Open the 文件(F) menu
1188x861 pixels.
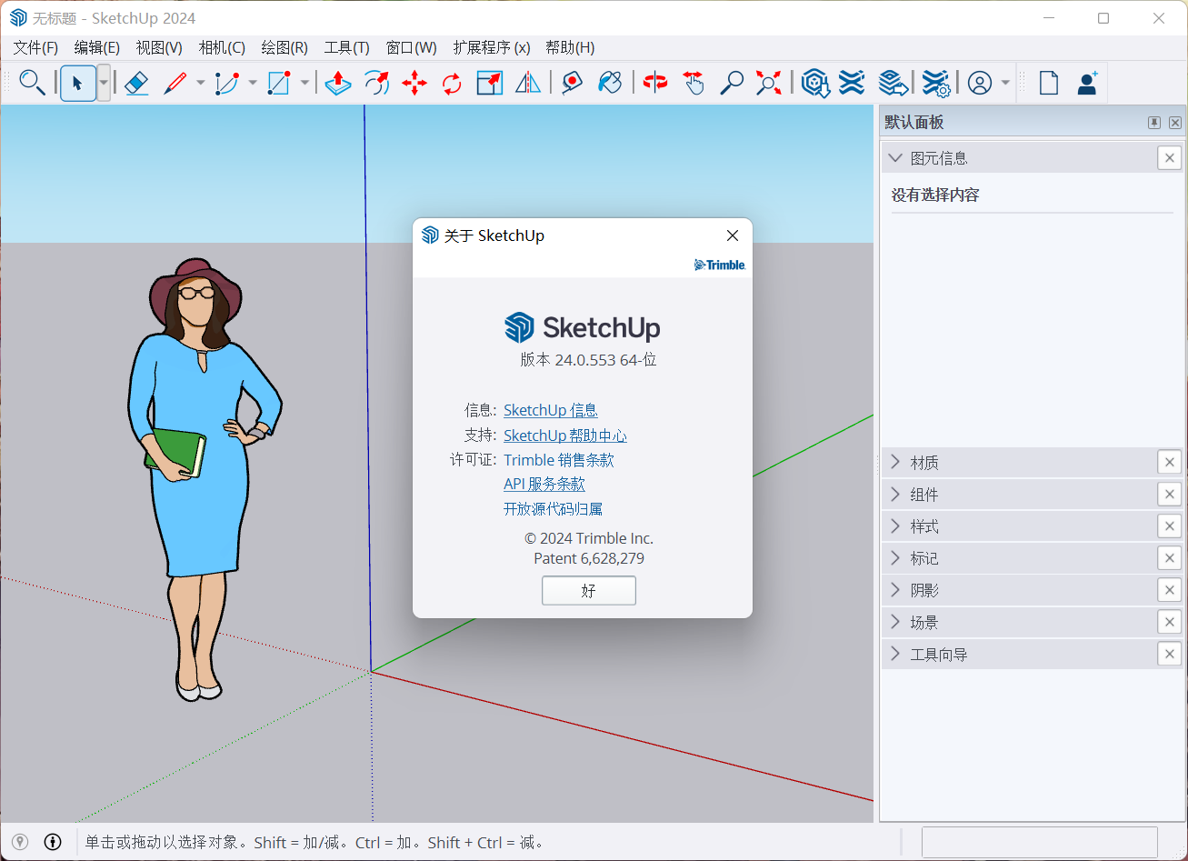pos(35,47)
